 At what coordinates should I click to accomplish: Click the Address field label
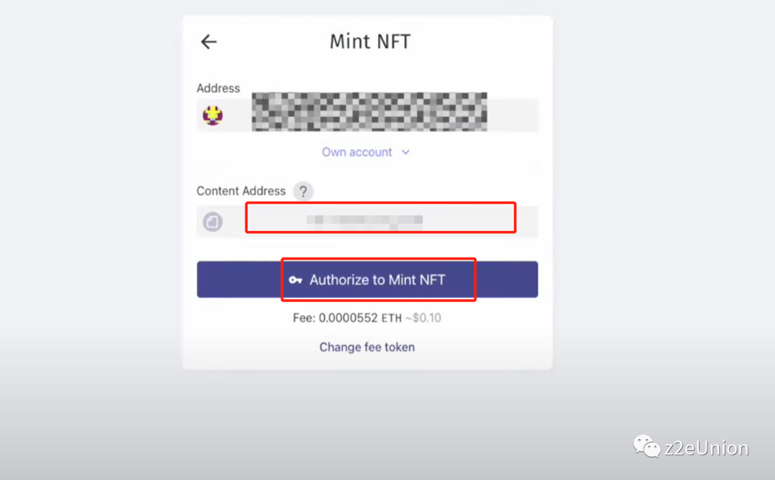pos(218,88)
